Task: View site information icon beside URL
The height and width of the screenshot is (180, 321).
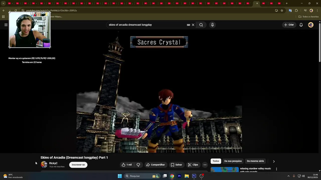Action: point(23,10)
